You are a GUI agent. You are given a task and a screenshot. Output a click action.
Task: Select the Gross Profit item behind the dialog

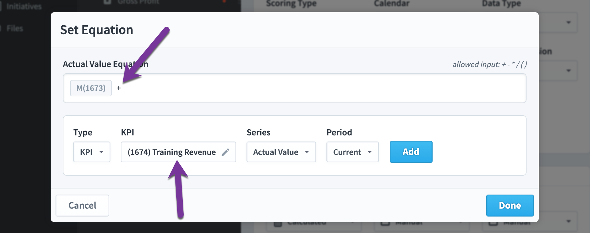[138, 2]
